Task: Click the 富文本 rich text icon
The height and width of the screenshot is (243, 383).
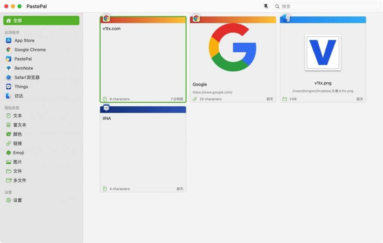Action: coord(9,125)
